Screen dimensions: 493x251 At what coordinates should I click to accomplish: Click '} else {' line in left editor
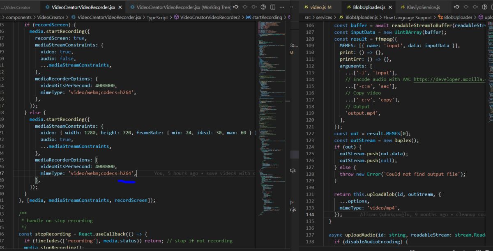tap(36, 113)
